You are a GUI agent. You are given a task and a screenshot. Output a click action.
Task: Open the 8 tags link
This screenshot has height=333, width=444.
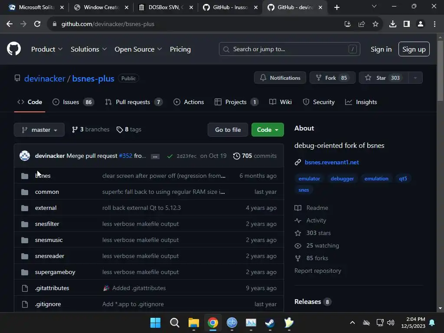click(129, 129)
